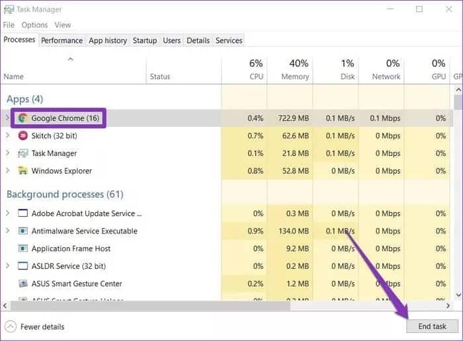The image size is (463, 341).
Task: Click the Background processes (61) heading
Action: [x=65, y=194]
